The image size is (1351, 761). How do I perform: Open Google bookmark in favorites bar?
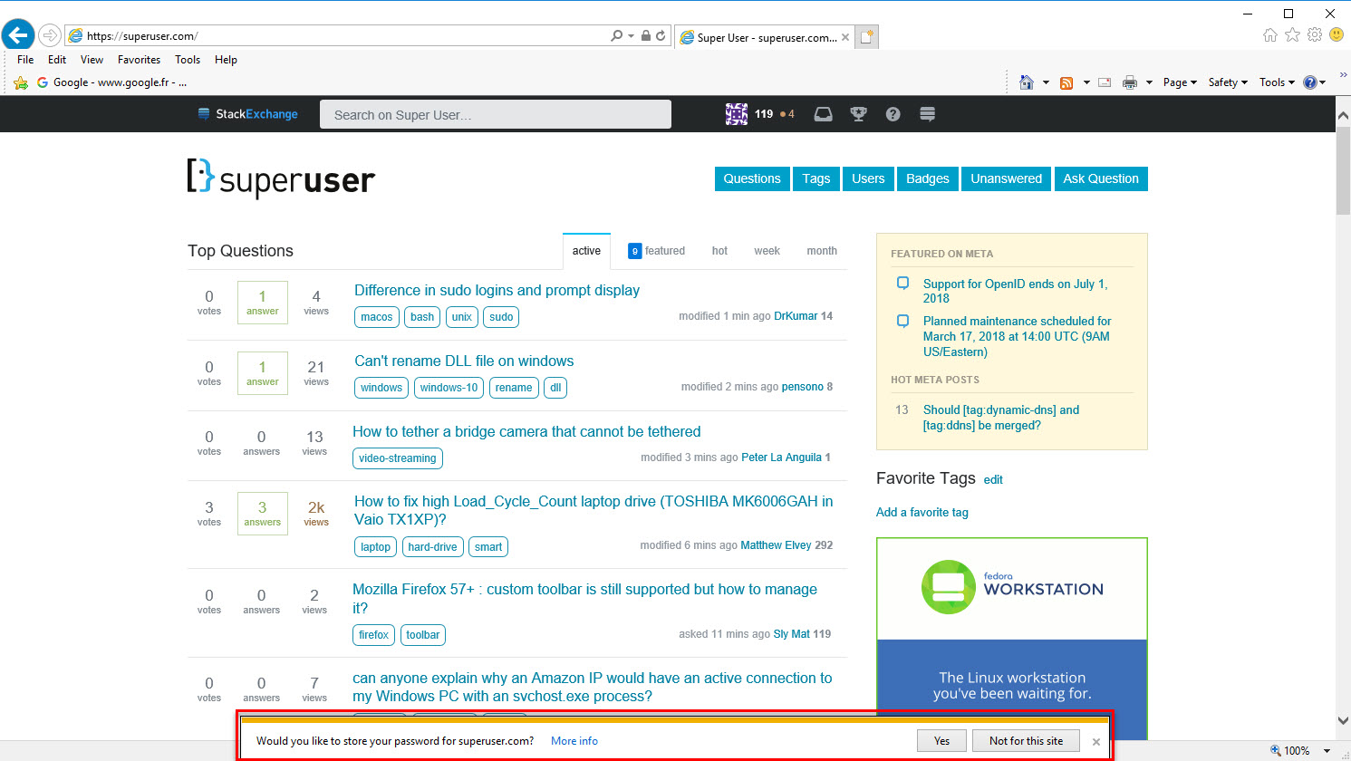tap(111, 82)
